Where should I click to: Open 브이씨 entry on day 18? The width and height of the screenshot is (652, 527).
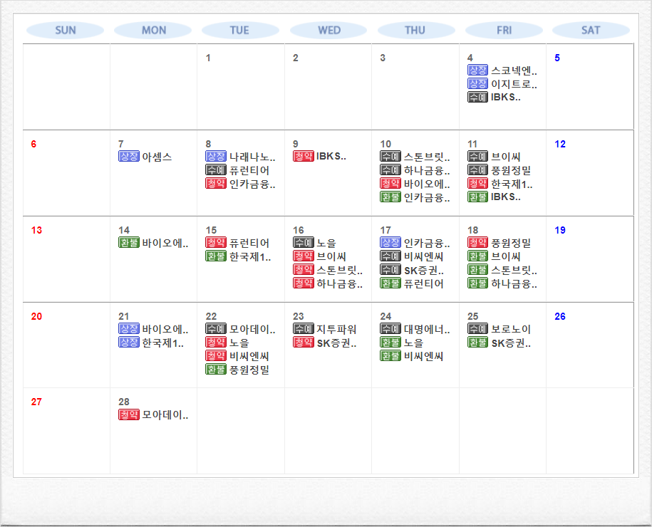[x=506, y=256]
